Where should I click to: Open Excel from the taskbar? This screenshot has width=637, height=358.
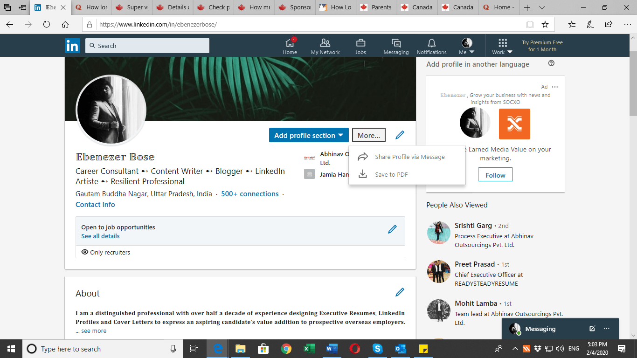tap(308, 349)
